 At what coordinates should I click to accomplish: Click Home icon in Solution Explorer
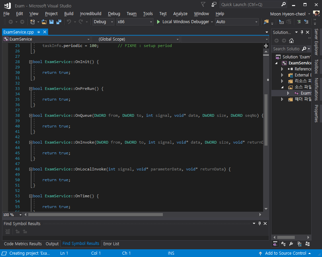pyautogui.click(x=291, y=41)
